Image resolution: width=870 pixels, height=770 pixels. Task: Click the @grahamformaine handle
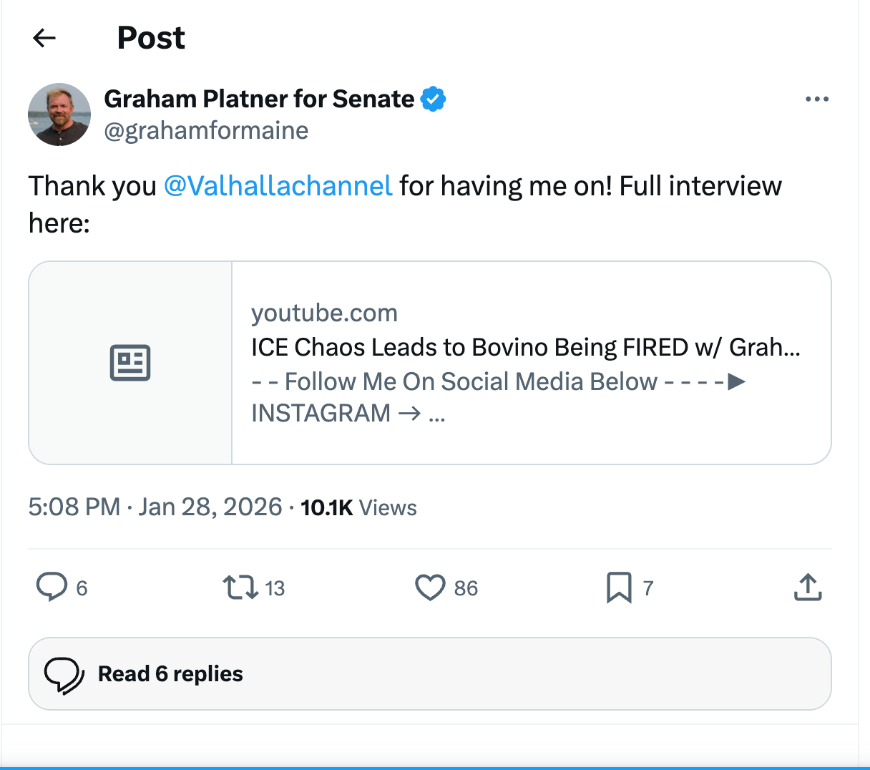(206, 131)
